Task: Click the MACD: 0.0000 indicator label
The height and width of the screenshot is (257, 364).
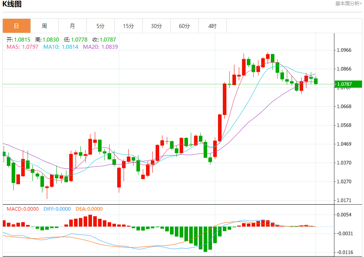Action: [22, 209]
